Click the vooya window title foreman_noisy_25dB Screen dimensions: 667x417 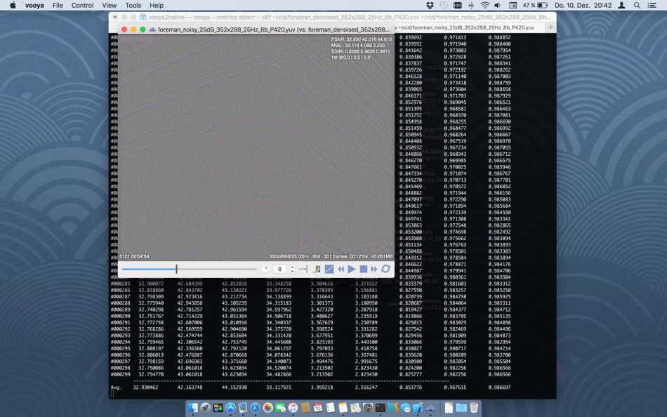tap(274, 29)
